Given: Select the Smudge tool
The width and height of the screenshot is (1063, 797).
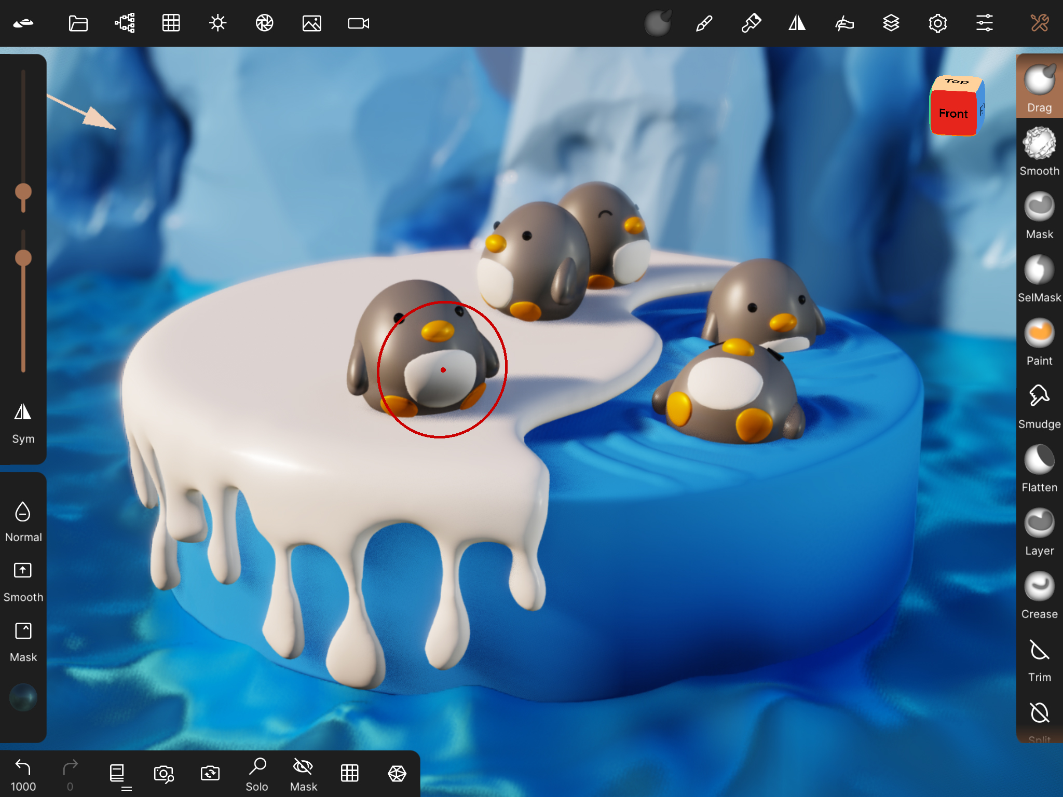Looking at the screenshot, I should tap(1039, 404).
